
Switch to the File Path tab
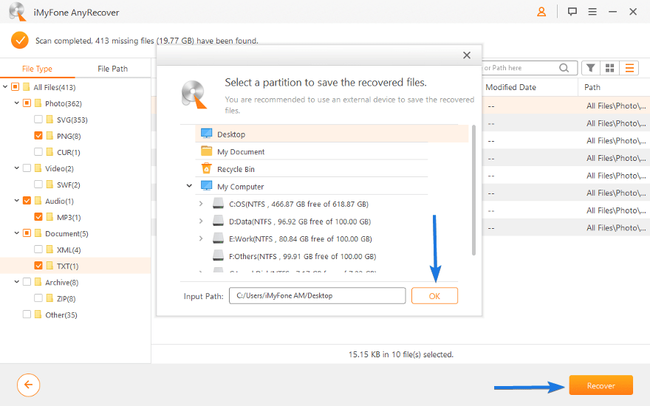point(113,69)
